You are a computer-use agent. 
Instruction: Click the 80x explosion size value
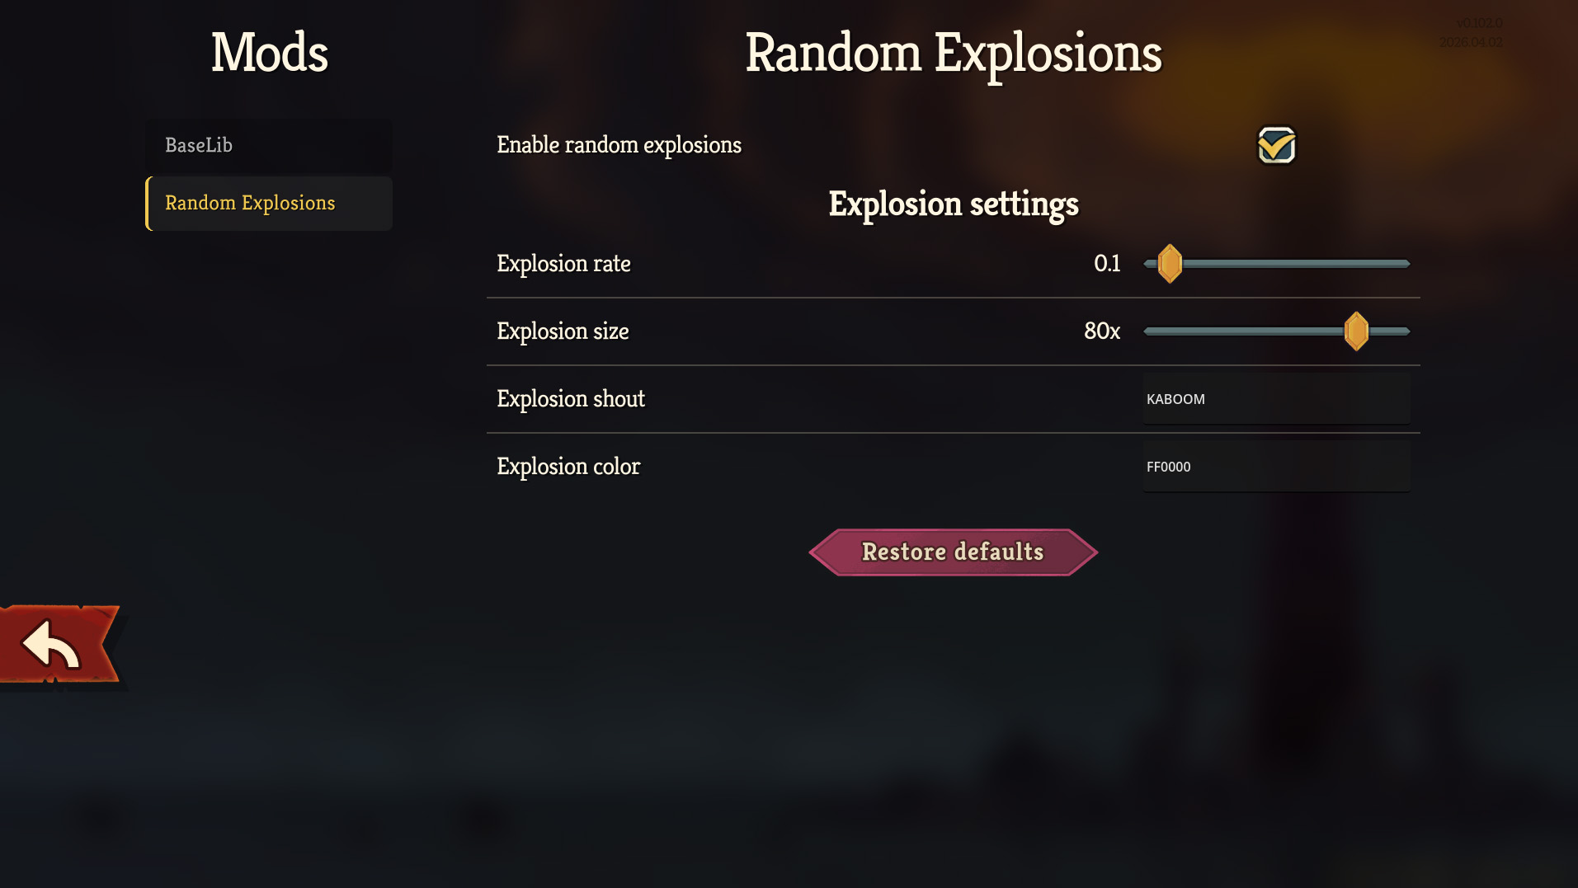pos(1102,331)
